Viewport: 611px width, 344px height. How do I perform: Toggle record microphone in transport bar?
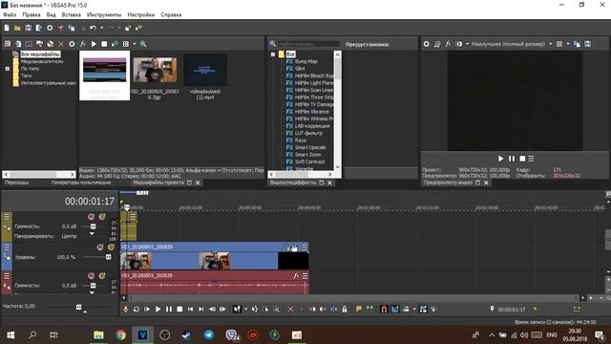[125, 310]
